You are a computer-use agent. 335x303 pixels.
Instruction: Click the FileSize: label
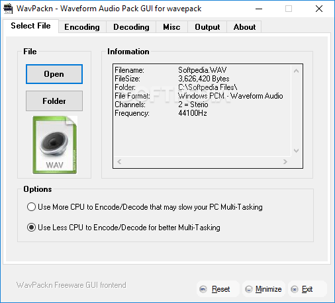(127, 79)
